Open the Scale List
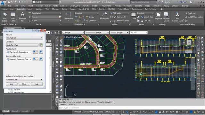Image resolution: width=205 pixels, height=115 pixels. coord(191,13)
